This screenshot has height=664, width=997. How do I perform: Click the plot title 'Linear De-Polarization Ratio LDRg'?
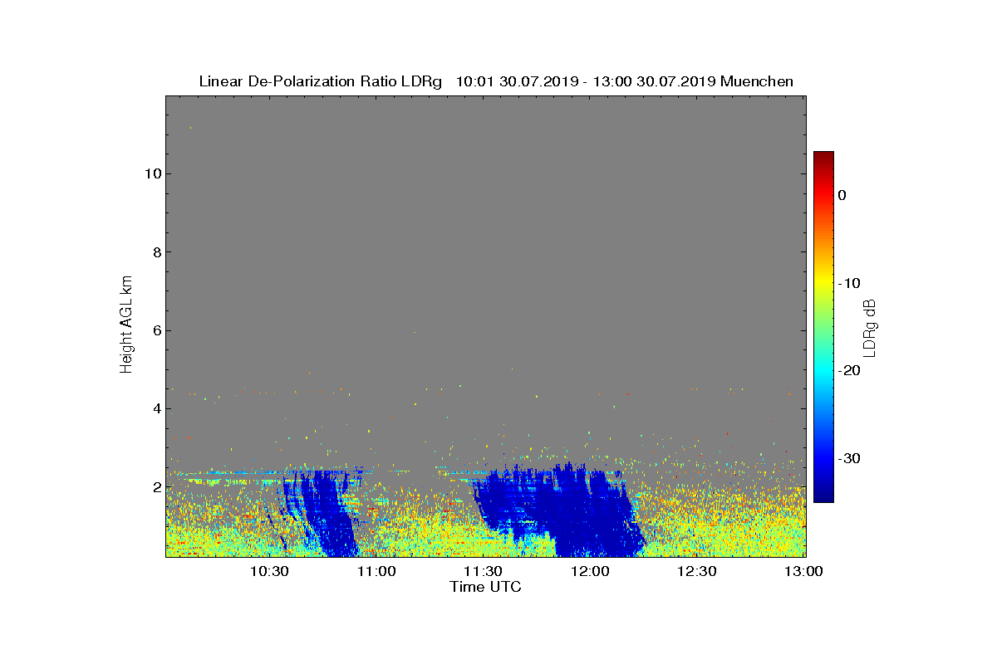[320, 81]
